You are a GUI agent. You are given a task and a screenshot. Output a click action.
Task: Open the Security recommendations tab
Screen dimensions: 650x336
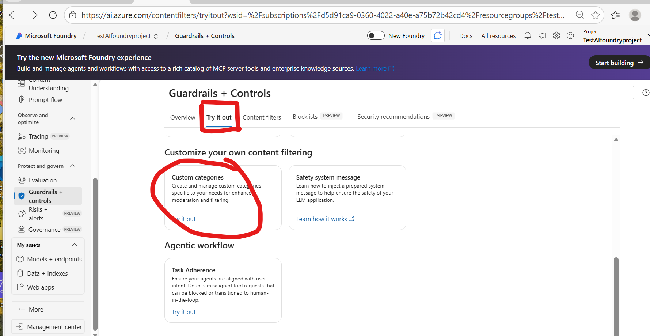(x=394, y=117)
